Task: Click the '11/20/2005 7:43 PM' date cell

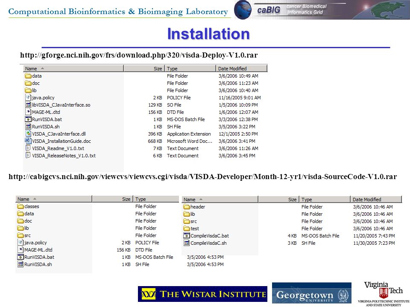Action: (374, 236)
